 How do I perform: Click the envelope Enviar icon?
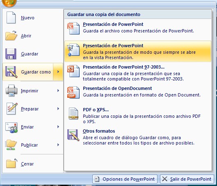(11, 128)
